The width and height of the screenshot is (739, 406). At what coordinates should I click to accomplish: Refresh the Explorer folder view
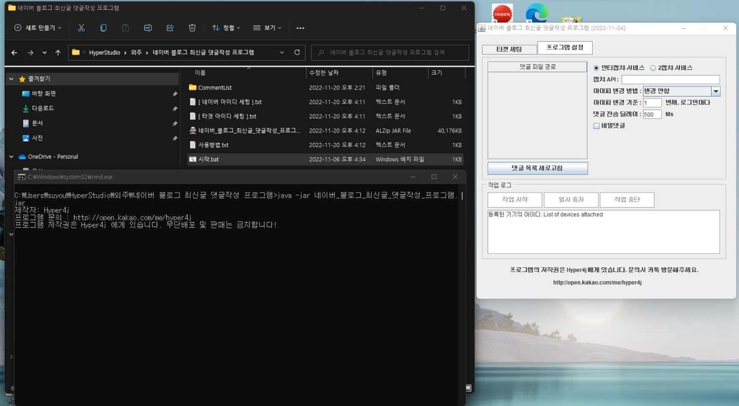pyautogui.click(x=297, y=52)
